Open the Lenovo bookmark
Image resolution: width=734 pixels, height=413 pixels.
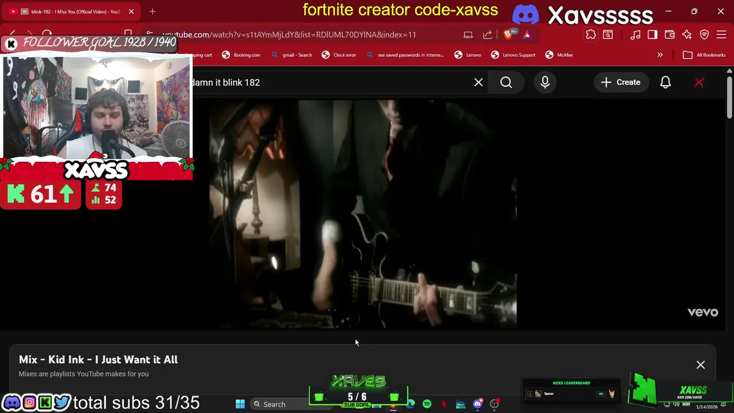[x=468, y=55]
